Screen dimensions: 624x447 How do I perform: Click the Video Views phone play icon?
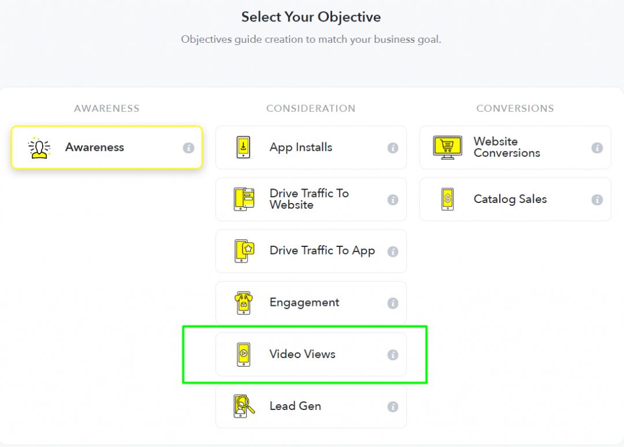[x=244, y=354]
